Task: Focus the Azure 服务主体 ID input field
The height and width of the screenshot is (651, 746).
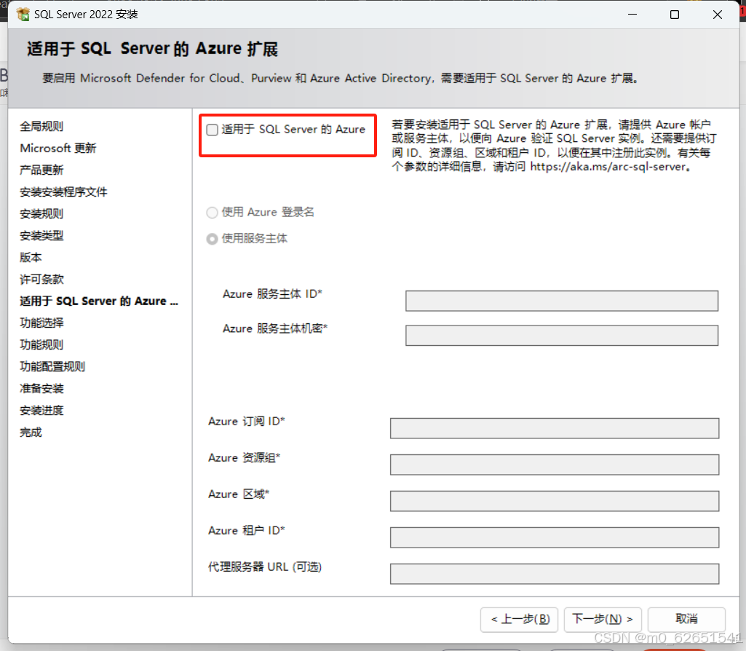Action: [562, 301]
